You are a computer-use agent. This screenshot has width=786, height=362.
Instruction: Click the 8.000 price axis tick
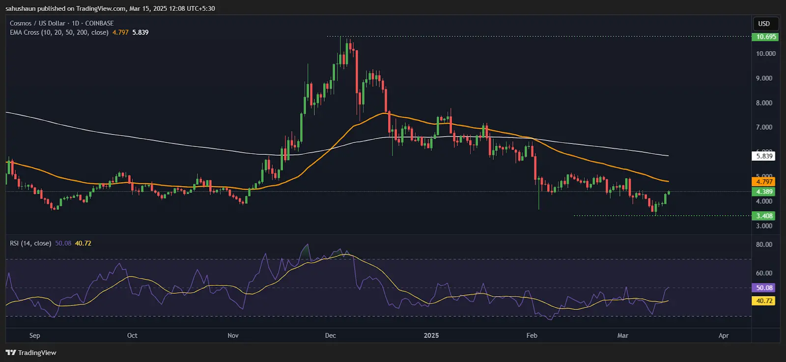pos(764,103)
